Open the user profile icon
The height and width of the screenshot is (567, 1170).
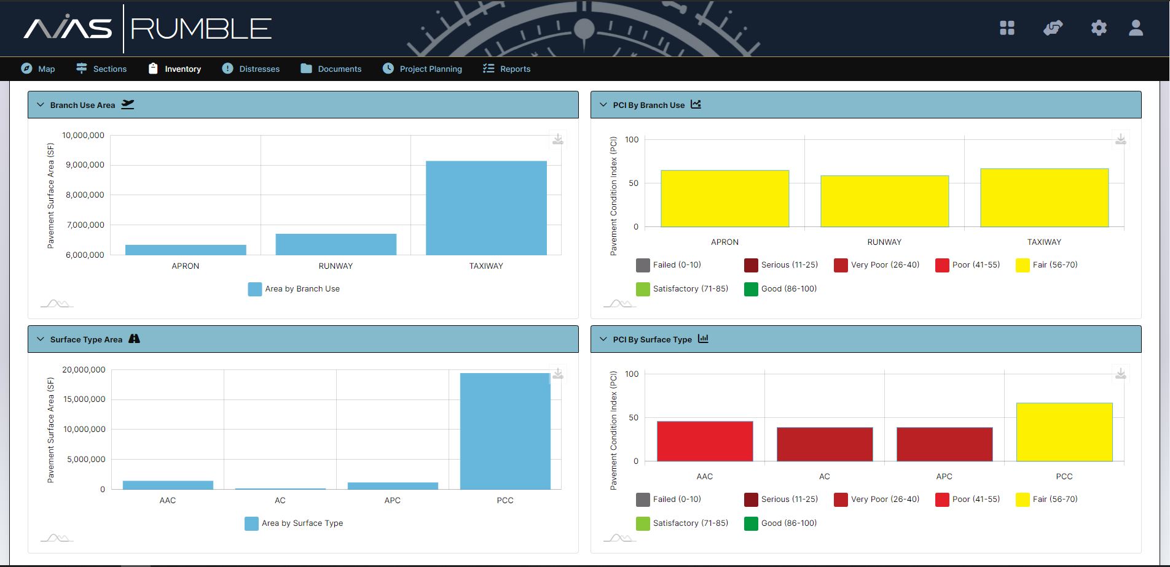1136,28
